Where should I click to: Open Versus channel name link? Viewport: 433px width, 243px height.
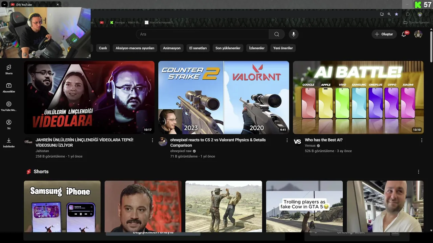(x=310, y=145)
